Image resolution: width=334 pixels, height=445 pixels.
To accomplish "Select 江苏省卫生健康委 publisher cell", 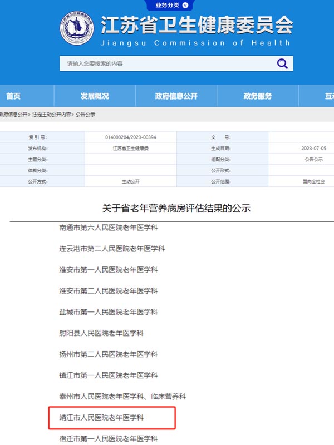I will click(131, 148).
